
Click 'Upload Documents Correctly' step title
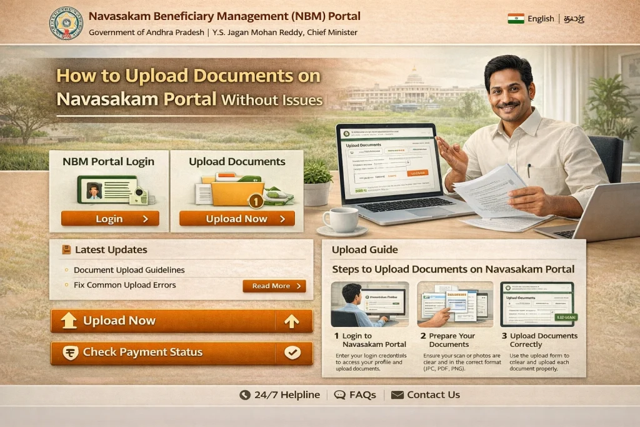tap(544, 340)
